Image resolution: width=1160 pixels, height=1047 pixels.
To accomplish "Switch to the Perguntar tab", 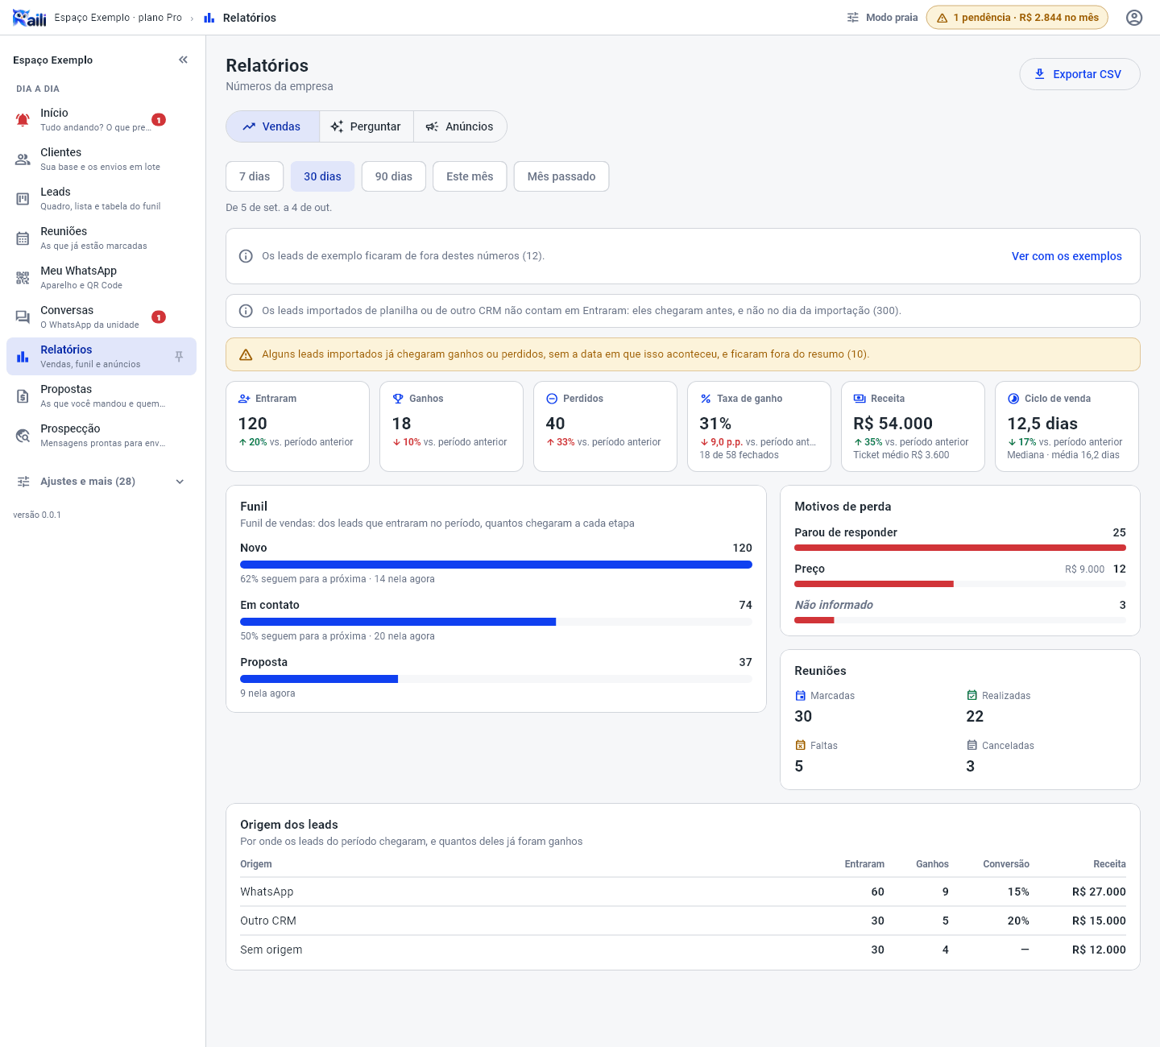I will point(367,126).
